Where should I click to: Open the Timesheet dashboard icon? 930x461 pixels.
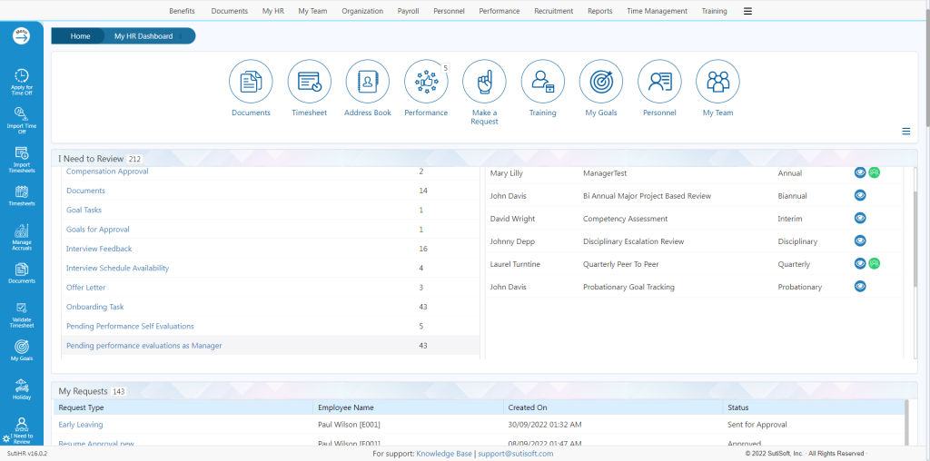point(310,83)
